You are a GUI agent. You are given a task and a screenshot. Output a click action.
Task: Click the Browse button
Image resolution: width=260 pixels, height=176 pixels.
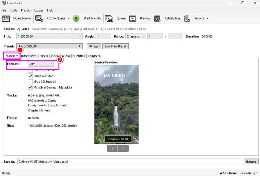pyautogui.click(x=251, y=161)
